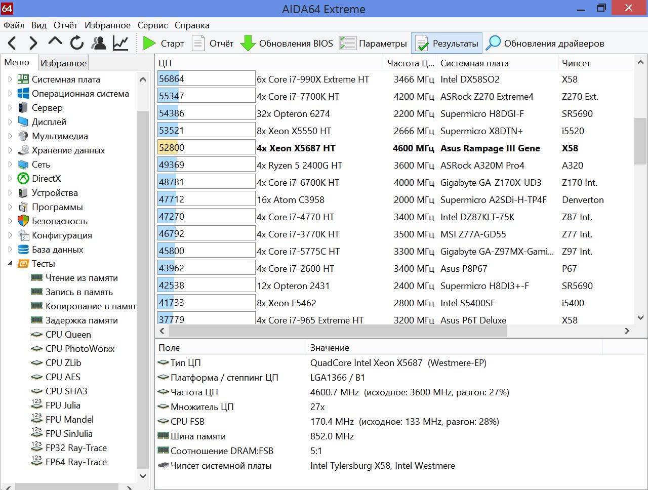Select the Сервер tree icon
This screenshot has height=490, width=648.
click(23, 108)
